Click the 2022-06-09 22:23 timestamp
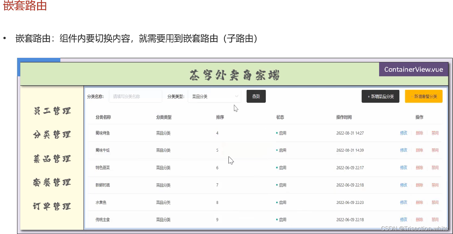Viewport: 453px width, 234px height. pyautogui.click(x=350, y=202)
